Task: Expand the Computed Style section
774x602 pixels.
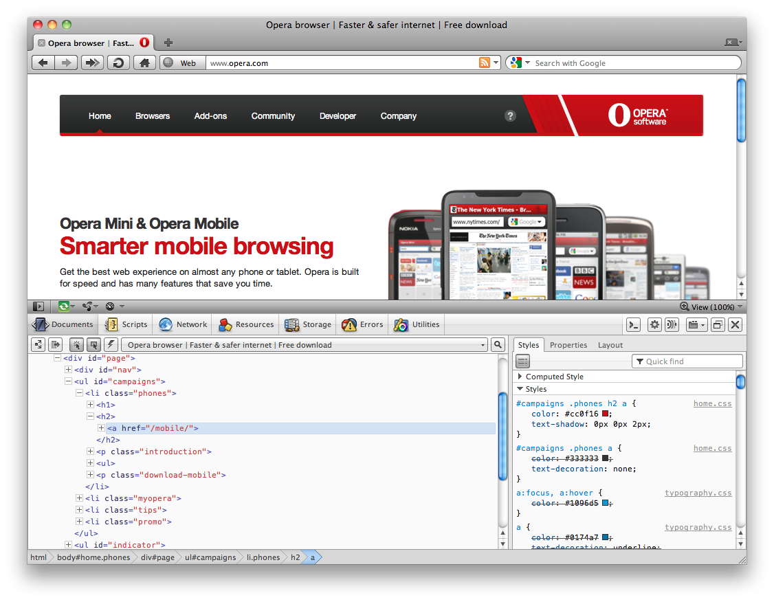Action: (x=520, y=377)
